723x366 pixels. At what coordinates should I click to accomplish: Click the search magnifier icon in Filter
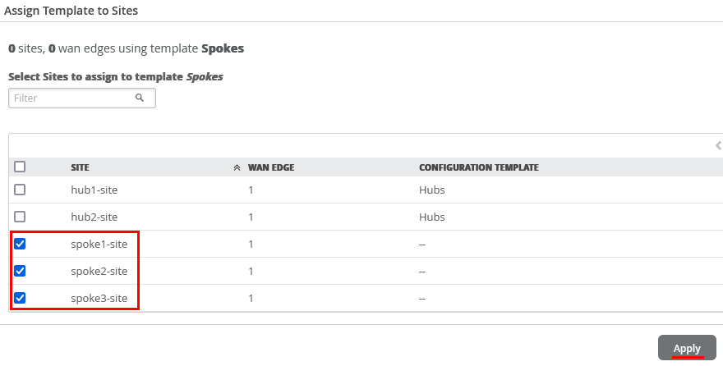[140, 98]
